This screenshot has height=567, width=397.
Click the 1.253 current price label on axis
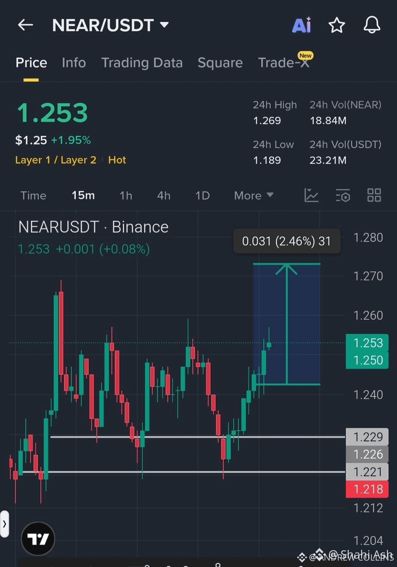[367, 343]
